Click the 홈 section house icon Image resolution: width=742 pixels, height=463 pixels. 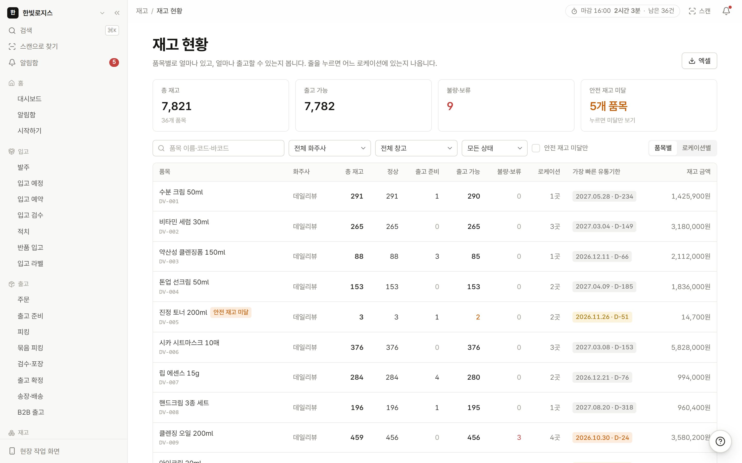12,83
